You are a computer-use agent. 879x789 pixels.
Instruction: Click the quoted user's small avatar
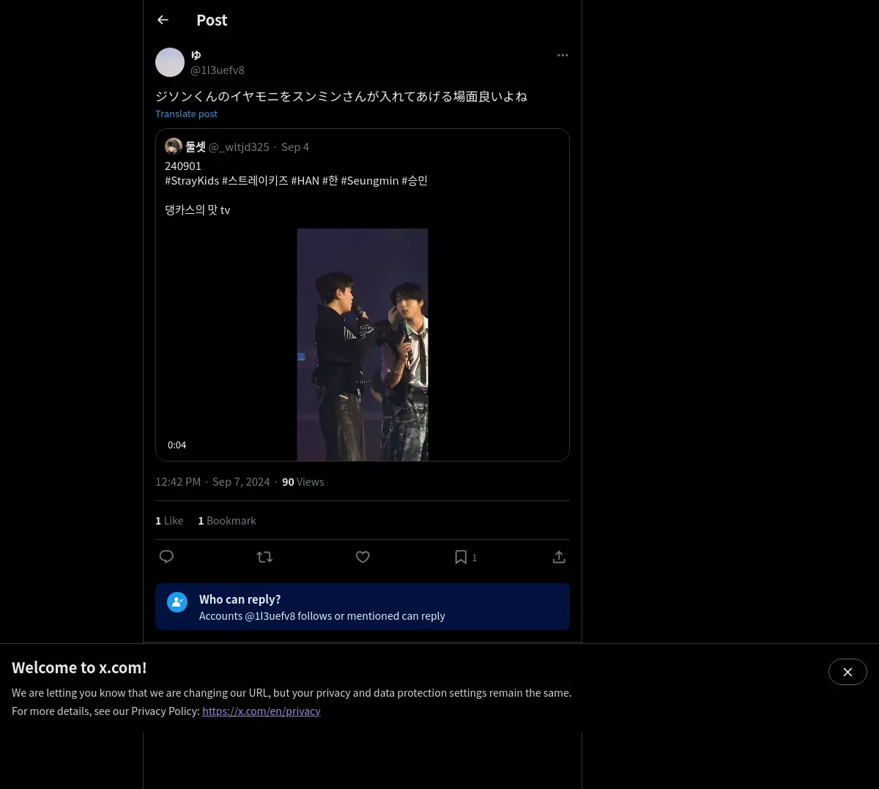coord(174,147)
